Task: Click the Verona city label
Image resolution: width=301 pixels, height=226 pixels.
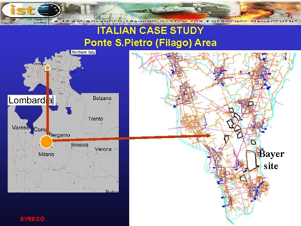Action: (x=103, y=149)
